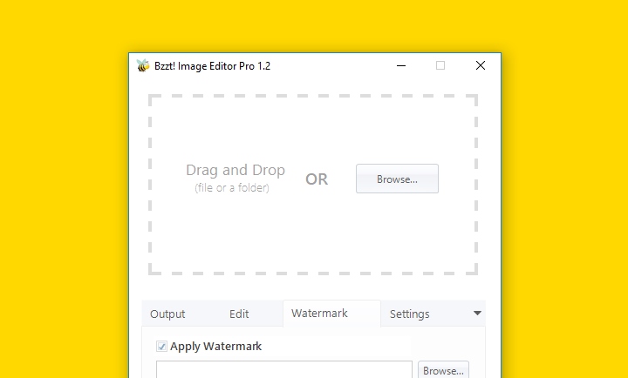Tick the Apply Watermark checkbox
This screenshot has width=628, height=378.
[161, 347]
